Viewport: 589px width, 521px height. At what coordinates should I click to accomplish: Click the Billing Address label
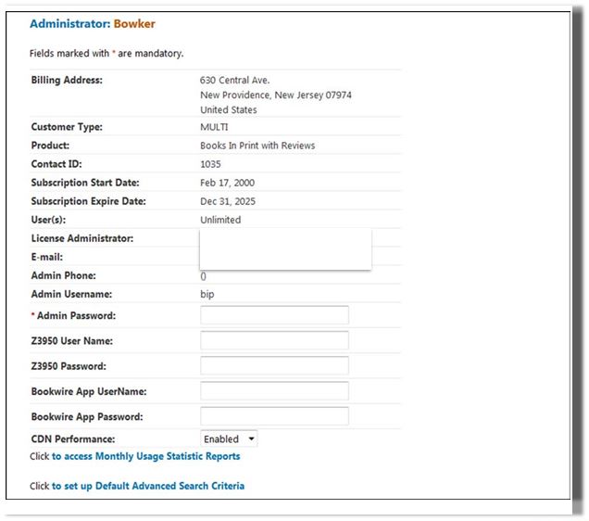67,80
